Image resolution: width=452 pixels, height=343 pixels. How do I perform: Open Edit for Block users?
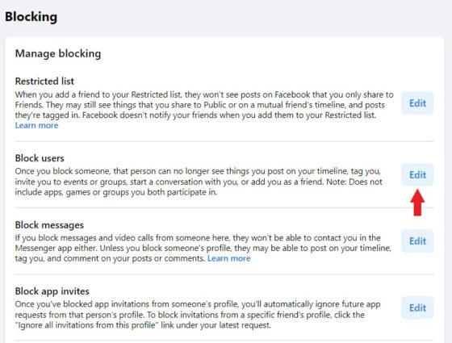(417, 174)
